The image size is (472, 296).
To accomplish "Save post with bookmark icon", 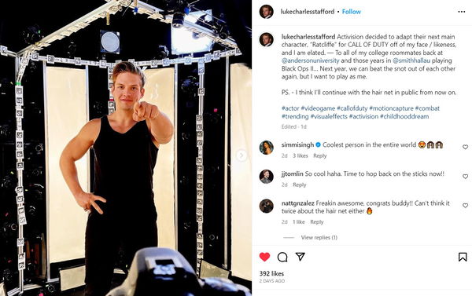I will coord(463,257).
